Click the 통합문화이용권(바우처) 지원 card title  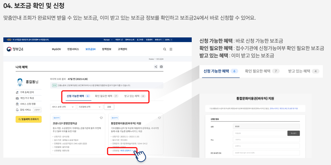pyautogui.click(x=126, y=124)
